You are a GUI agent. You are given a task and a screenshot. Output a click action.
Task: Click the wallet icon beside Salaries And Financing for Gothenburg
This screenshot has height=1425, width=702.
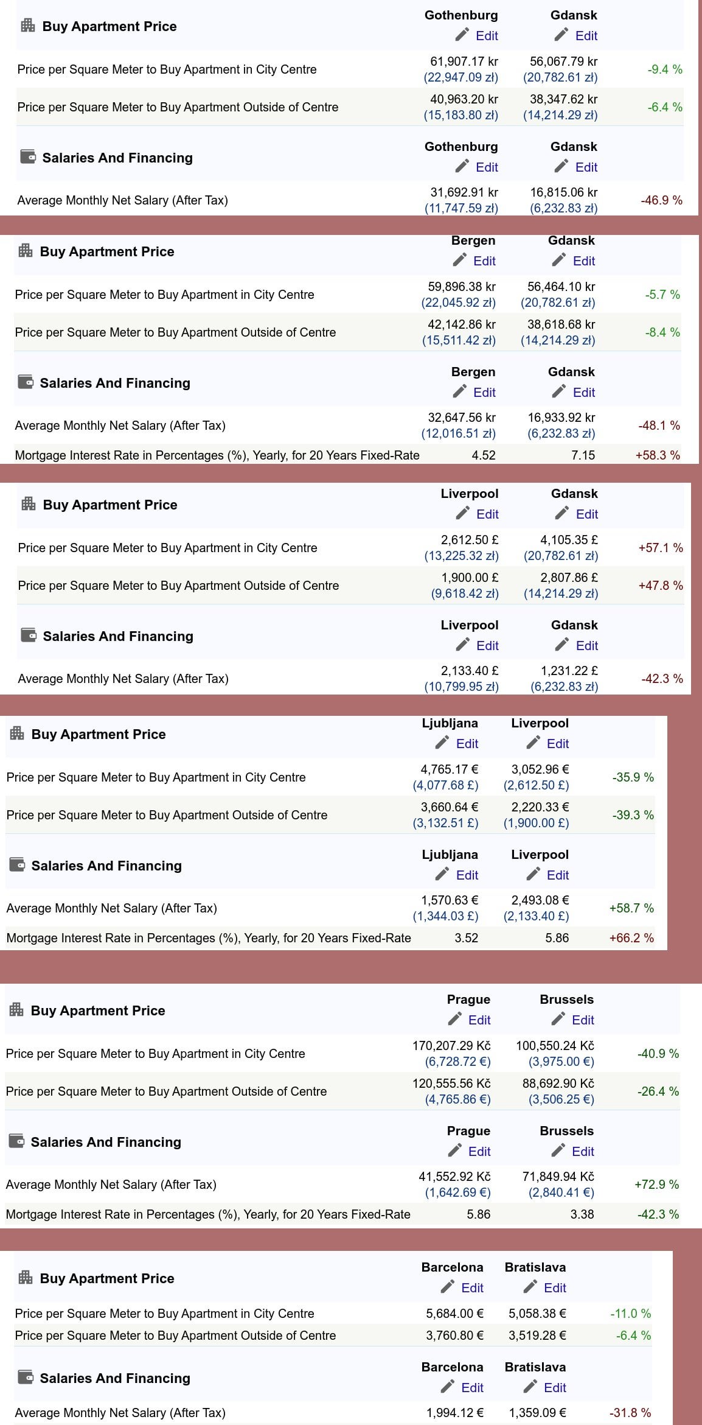(x=28, y=156)
